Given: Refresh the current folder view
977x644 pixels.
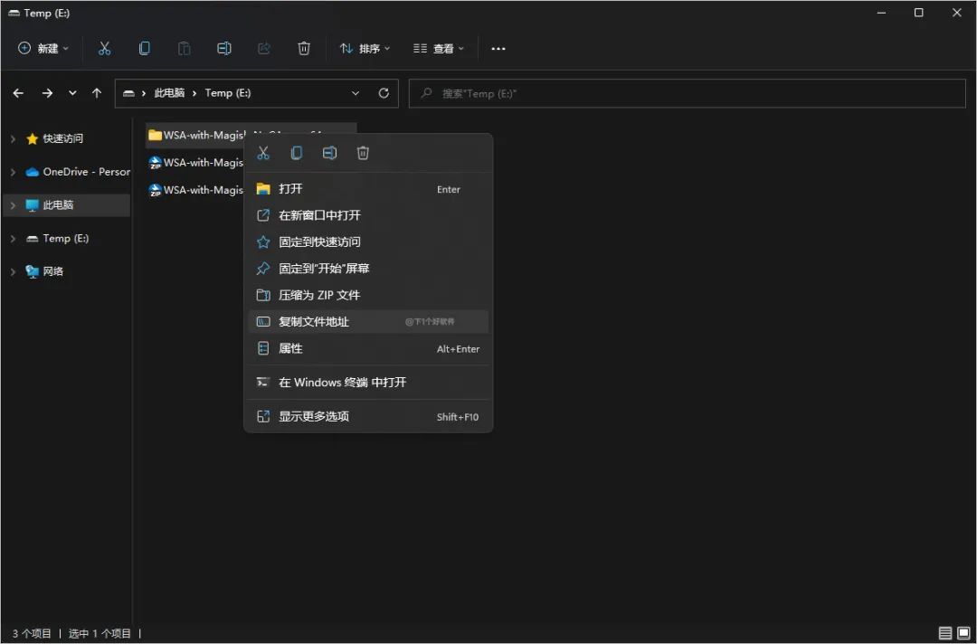Looking at the screenshot, I should [384, 93].
